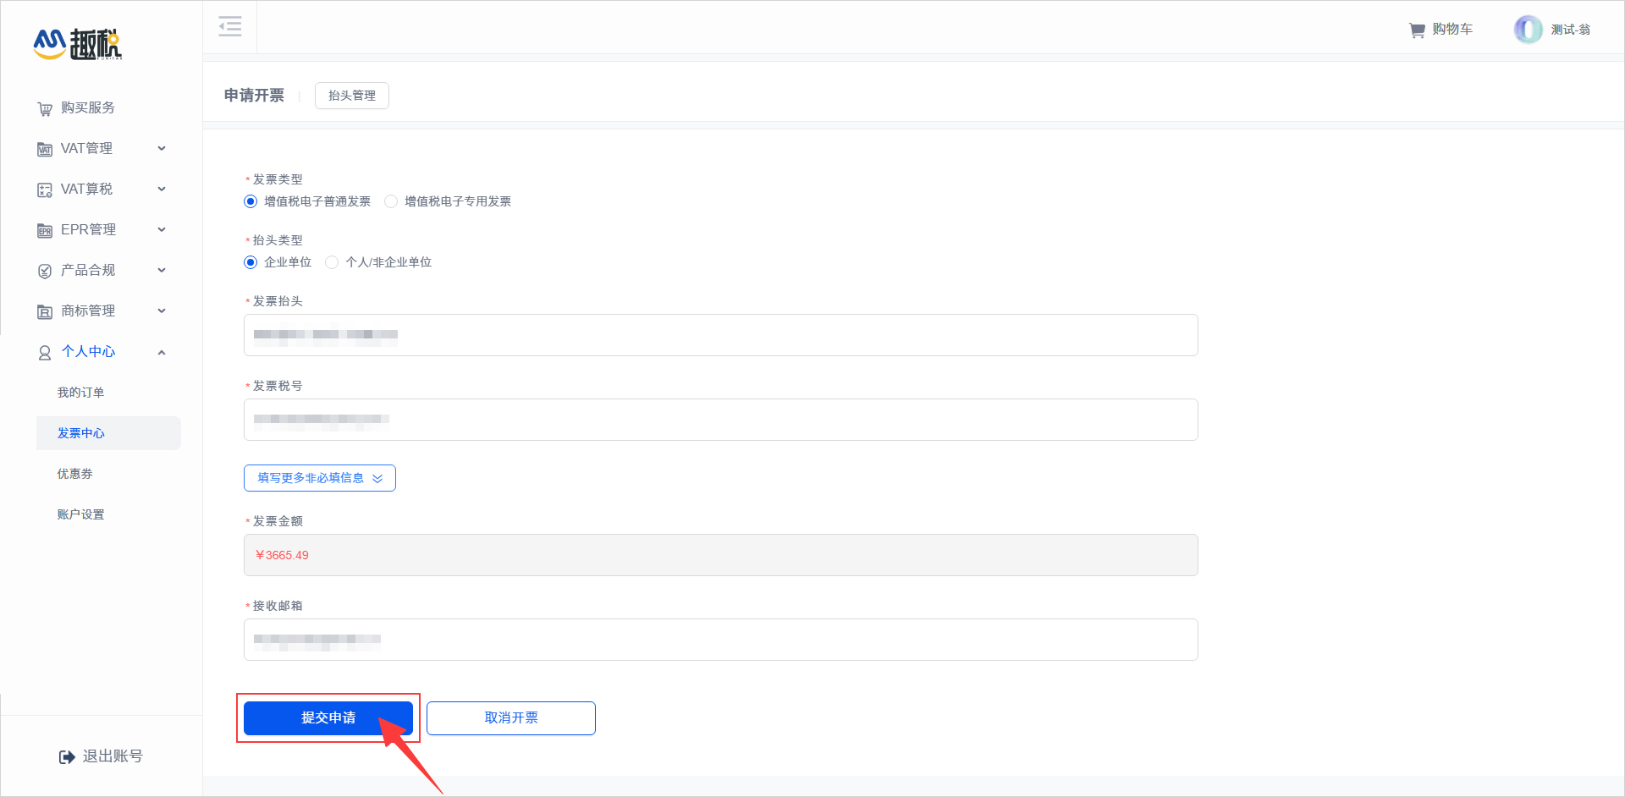
Task: Go to 账户设置 menu item
Action: coord(80,514)
